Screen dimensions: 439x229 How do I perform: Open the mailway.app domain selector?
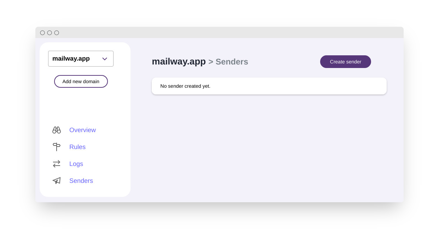[x=81, y=58]
